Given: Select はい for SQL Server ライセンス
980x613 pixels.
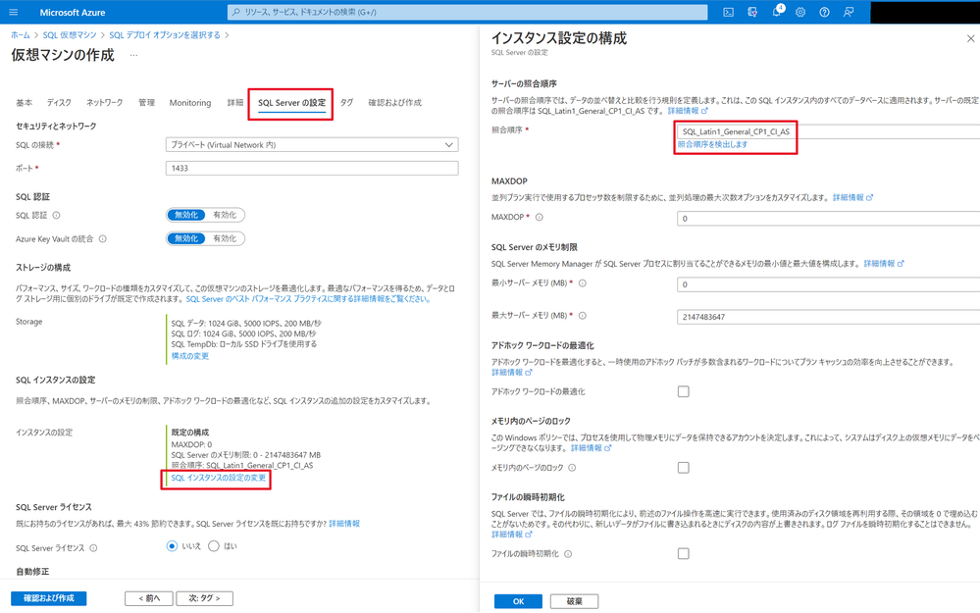Looking at the screenshot, I should tap(214, 546).
